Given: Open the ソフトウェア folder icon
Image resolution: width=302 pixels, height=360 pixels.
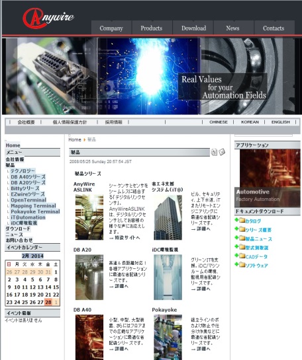Looking at the screenshot, I should (242, 265).
